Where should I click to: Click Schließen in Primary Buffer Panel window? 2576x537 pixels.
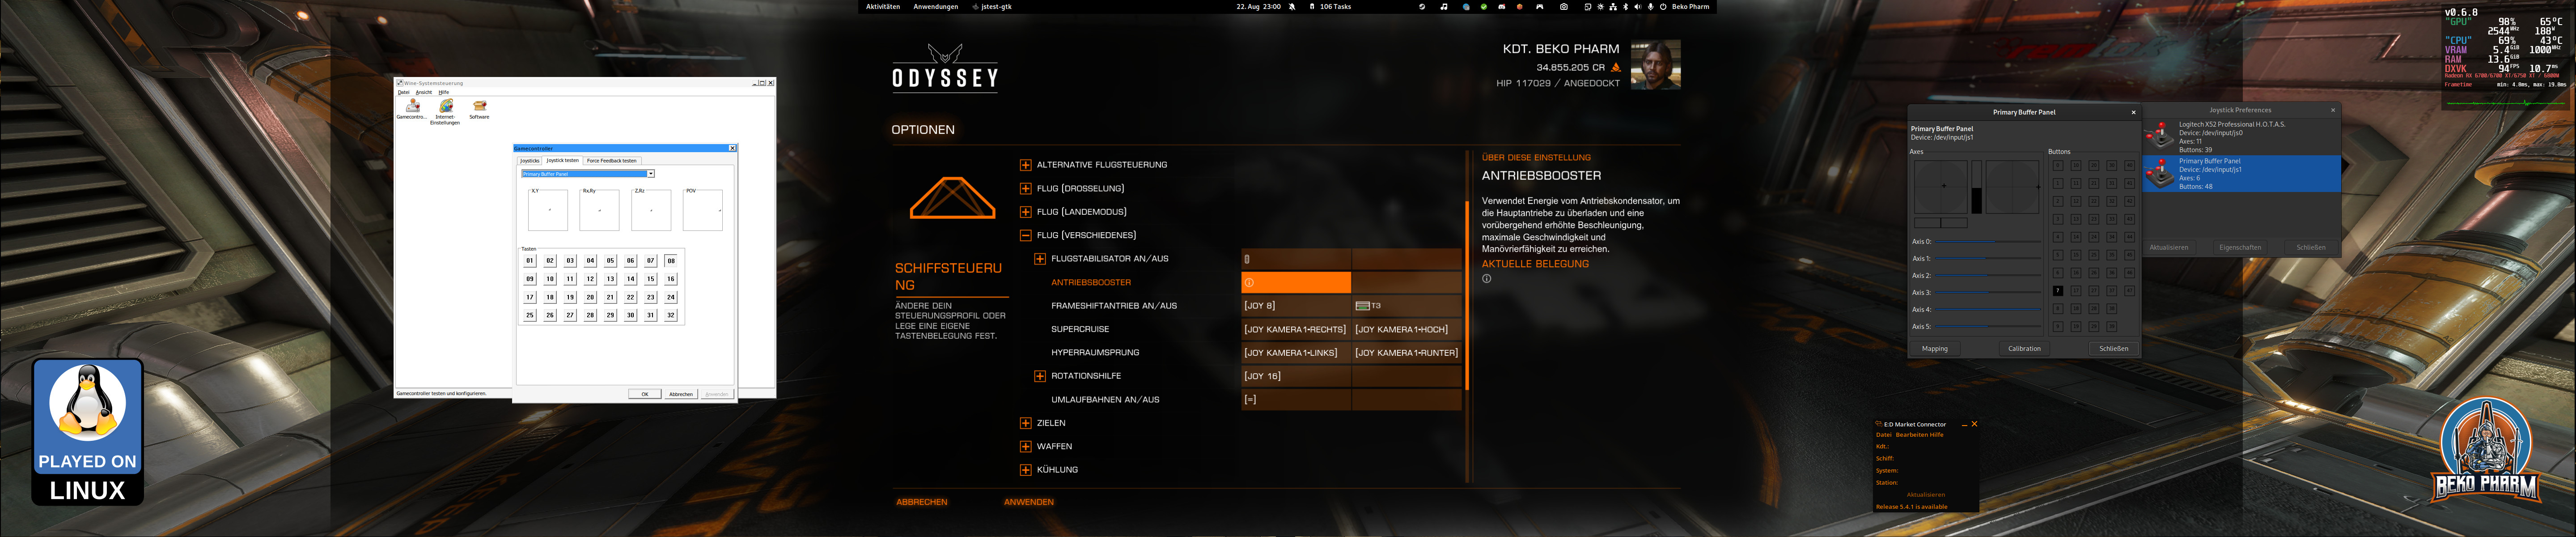[2114, 349]
